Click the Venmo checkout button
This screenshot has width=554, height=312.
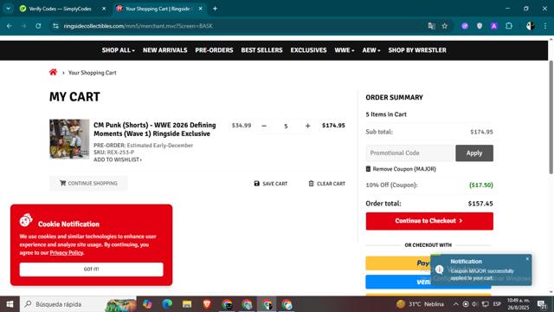point(398,282)
